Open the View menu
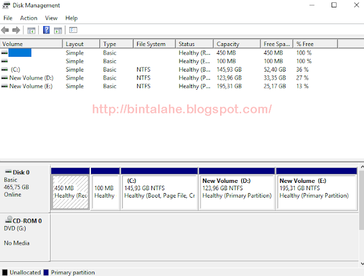This screenshot has height=276, width=364. click(x=51, y=18)
